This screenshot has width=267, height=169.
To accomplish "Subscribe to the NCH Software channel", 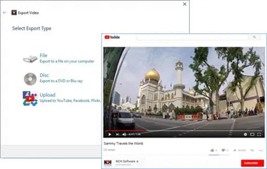I will pyautogui.click(x=252, y=163).
